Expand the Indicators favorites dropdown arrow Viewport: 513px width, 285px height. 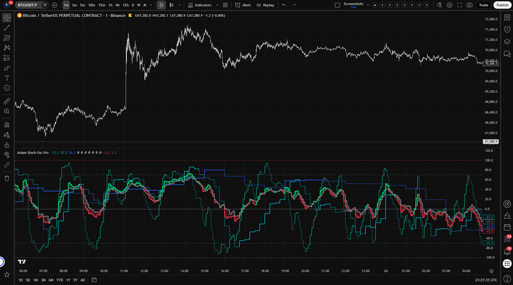[217, 5]
